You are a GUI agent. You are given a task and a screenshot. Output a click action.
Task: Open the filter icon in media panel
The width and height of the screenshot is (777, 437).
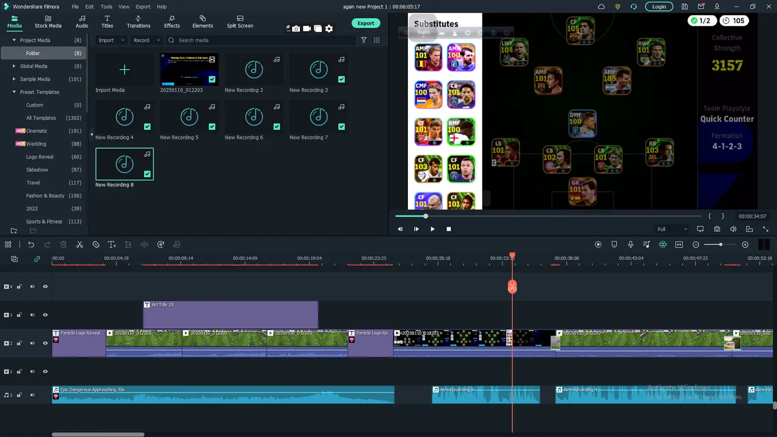point(364,40)
